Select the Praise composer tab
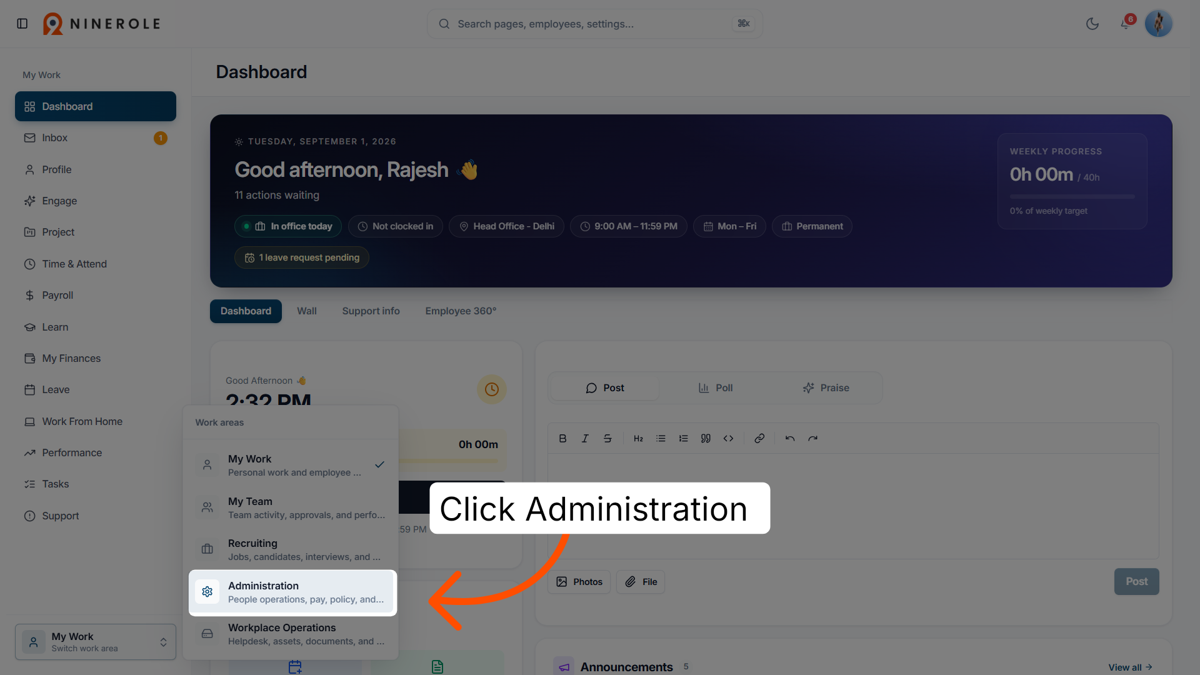The width and height of the screenshot is (1200, 675). tap(826, 387)
